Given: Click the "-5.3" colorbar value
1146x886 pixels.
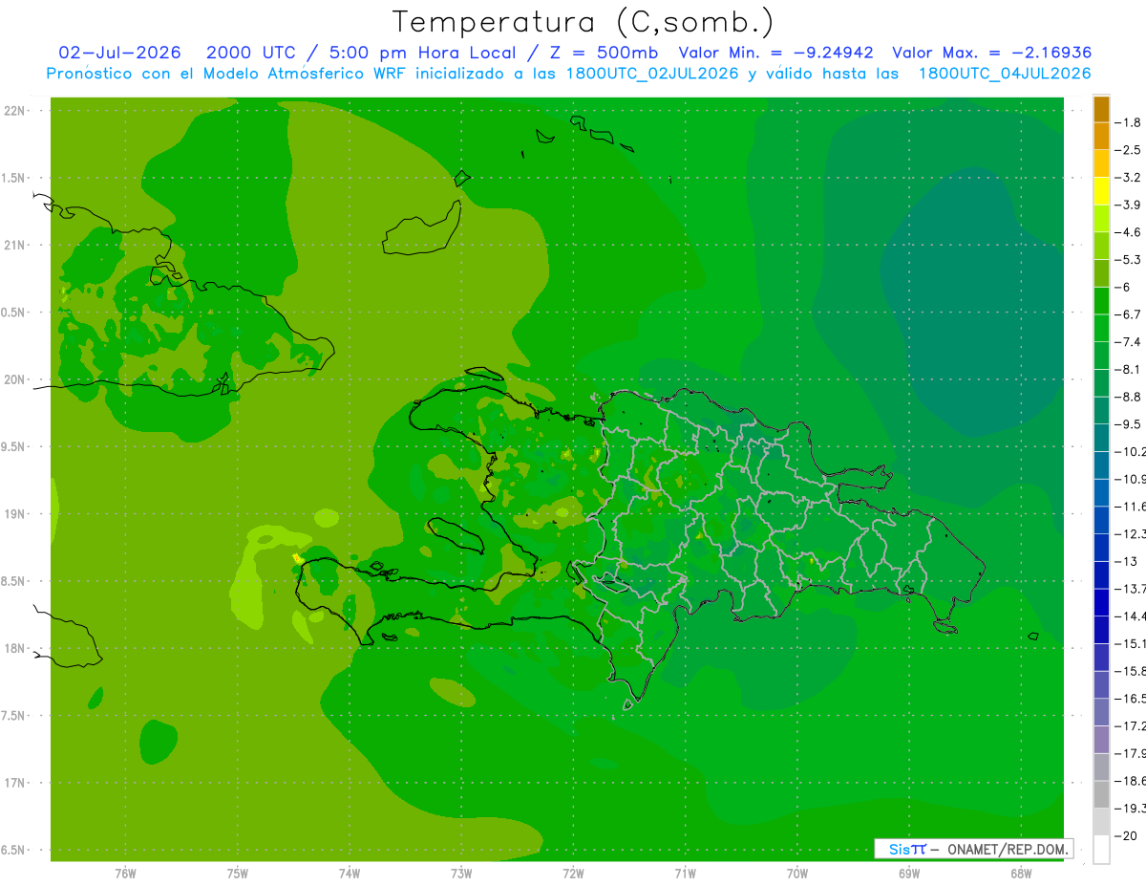Looking at the screenshot, I should click(1127, 259).
